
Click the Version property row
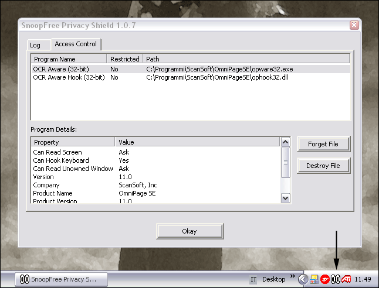156,177
